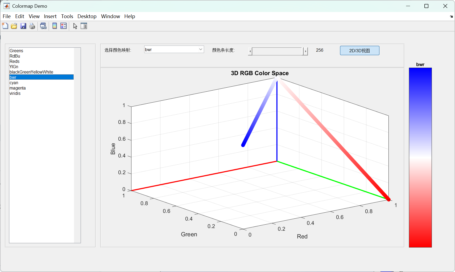Open the Tools menu
This screenshot has height=272, width=455.
[x=67, y=16]
